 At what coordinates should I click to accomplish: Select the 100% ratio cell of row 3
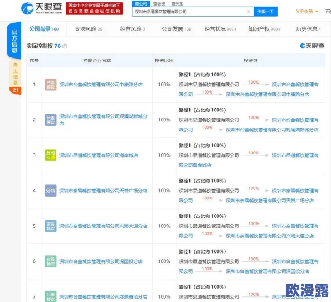pyautogui.click(x=164, y=155)
